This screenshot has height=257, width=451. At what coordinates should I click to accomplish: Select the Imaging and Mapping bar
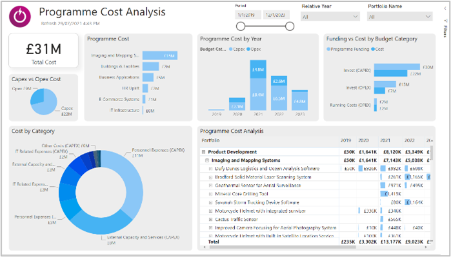coord(160,55)
